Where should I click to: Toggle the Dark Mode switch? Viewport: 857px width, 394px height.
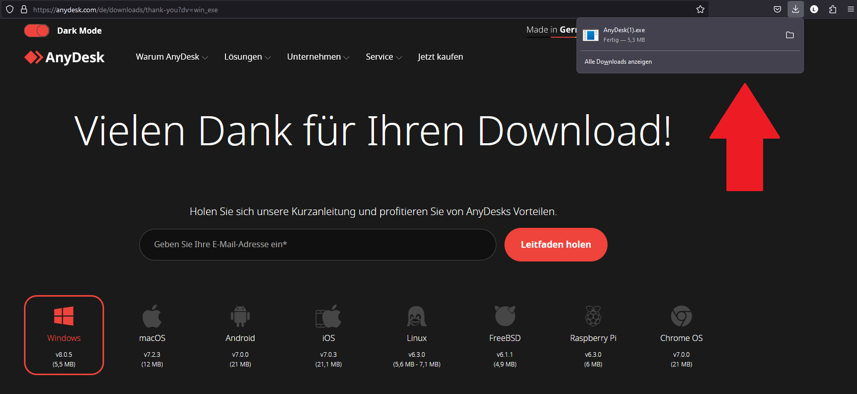[37, 31]
